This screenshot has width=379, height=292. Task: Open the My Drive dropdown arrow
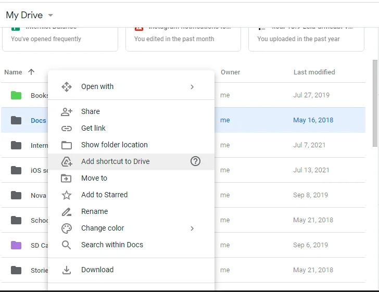50,16
